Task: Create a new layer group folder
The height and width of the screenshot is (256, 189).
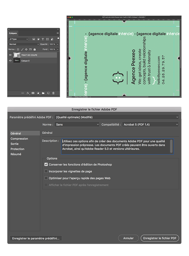Action: (43, 93)
